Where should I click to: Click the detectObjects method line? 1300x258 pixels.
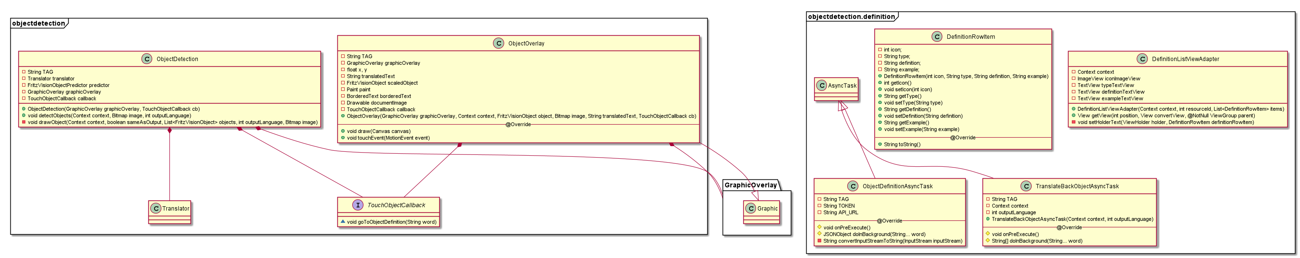[109, 116]
